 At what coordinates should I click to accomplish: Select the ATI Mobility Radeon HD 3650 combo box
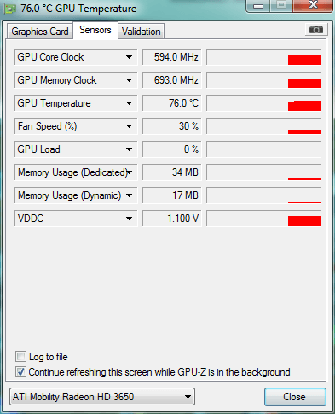click(x=102, y=396)
